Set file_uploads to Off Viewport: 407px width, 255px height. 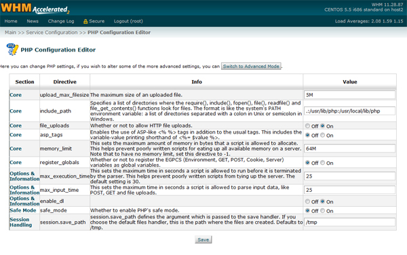307,126
